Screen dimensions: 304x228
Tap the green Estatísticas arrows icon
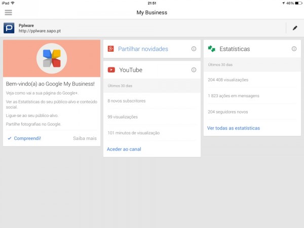pos(211,49)
